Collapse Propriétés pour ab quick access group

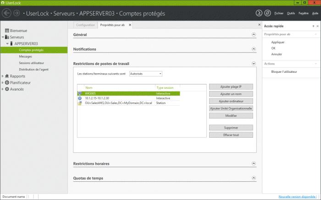(315, 34)
